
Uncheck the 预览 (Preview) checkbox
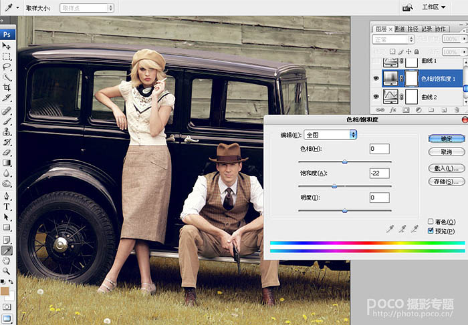(431, 231)
